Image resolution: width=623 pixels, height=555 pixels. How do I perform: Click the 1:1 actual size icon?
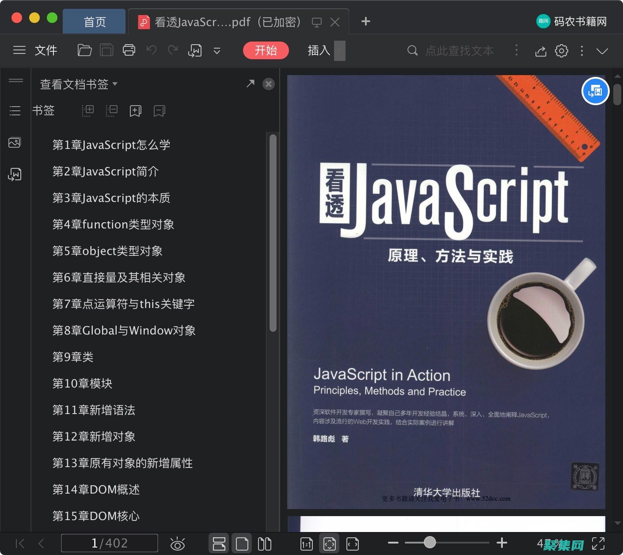pos(306,543)
